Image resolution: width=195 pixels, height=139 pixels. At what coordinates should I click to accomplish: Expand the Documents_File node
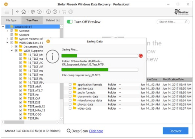12,47
